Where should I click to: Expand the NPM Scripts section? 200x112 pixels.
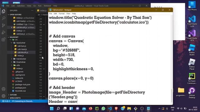tap(8, 98)
